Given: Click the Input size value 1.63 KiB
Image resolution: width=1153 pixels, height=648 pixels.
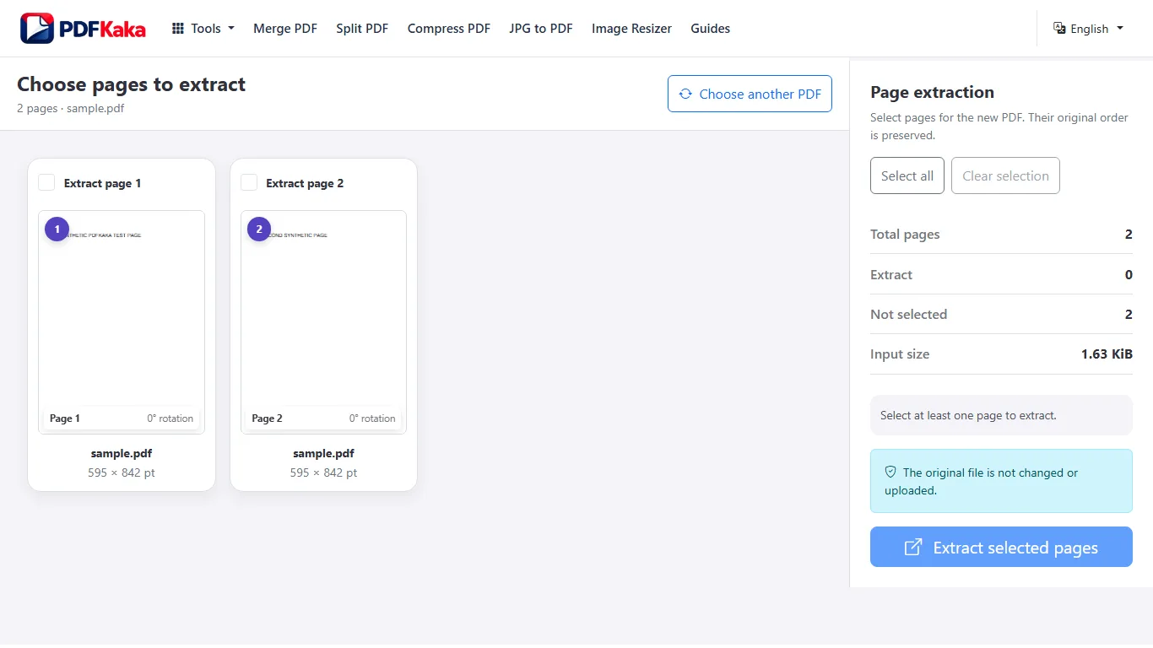Looking at the screenshot, I should click(x=1107, y=354).
